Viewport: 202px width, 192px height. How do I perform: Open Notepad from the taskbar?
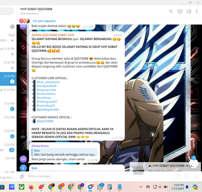coord(120,187)
